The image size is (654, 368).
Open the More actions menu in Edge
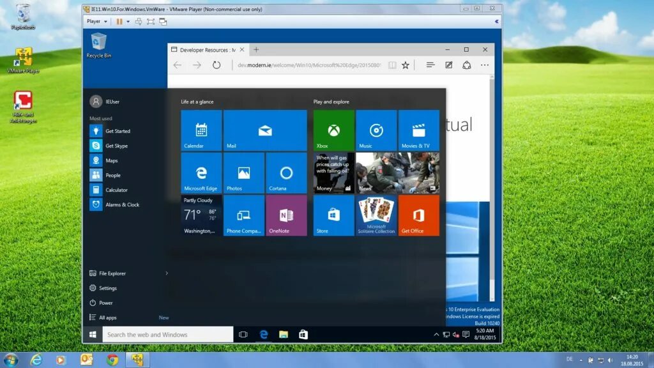tap(484, 65)
